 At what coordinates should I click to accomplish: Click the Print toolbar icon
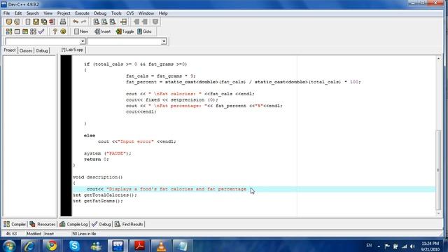coord(63,22)
